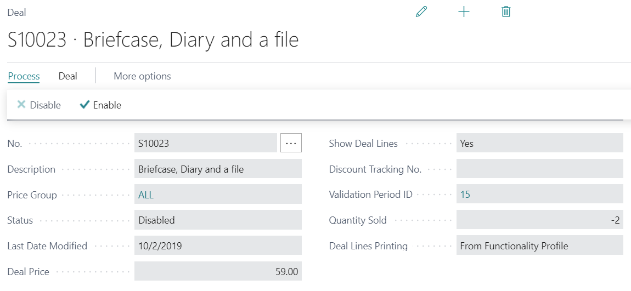631x291 pixels.
Task: Open the Deal menu tab
Action: click(68, 76)
